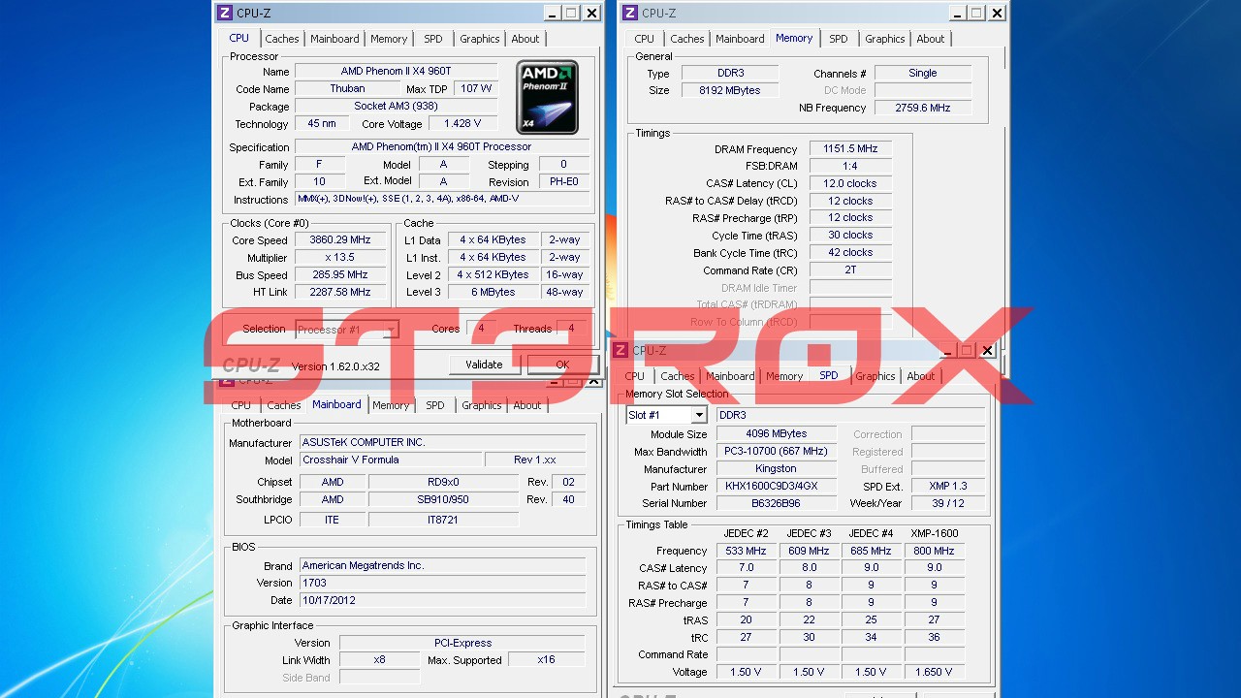This screenshot has width=1241, height=698.
Task: Click the motherboard model 'Crosshair V Formula'
Action: coord(390,460)
